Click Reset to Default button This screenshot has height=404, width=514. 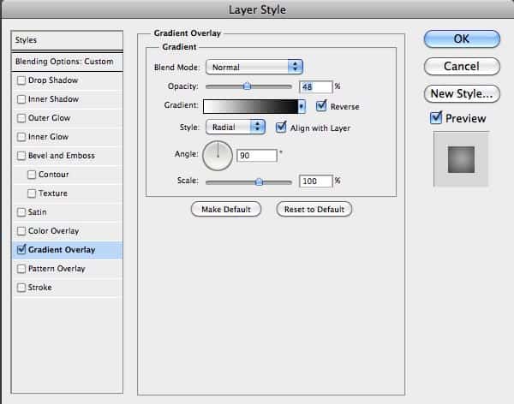(314, 209)
